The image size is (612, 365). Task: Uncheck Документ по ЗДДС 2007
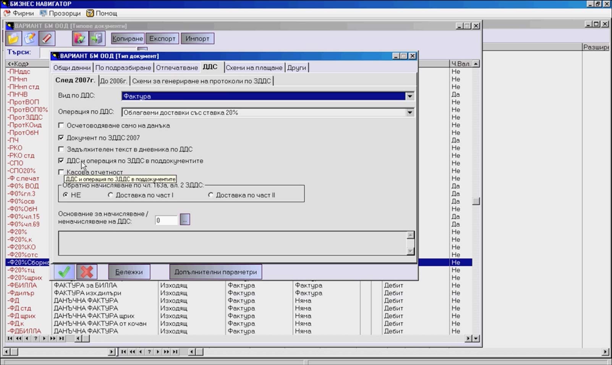(x=61, y=137)
